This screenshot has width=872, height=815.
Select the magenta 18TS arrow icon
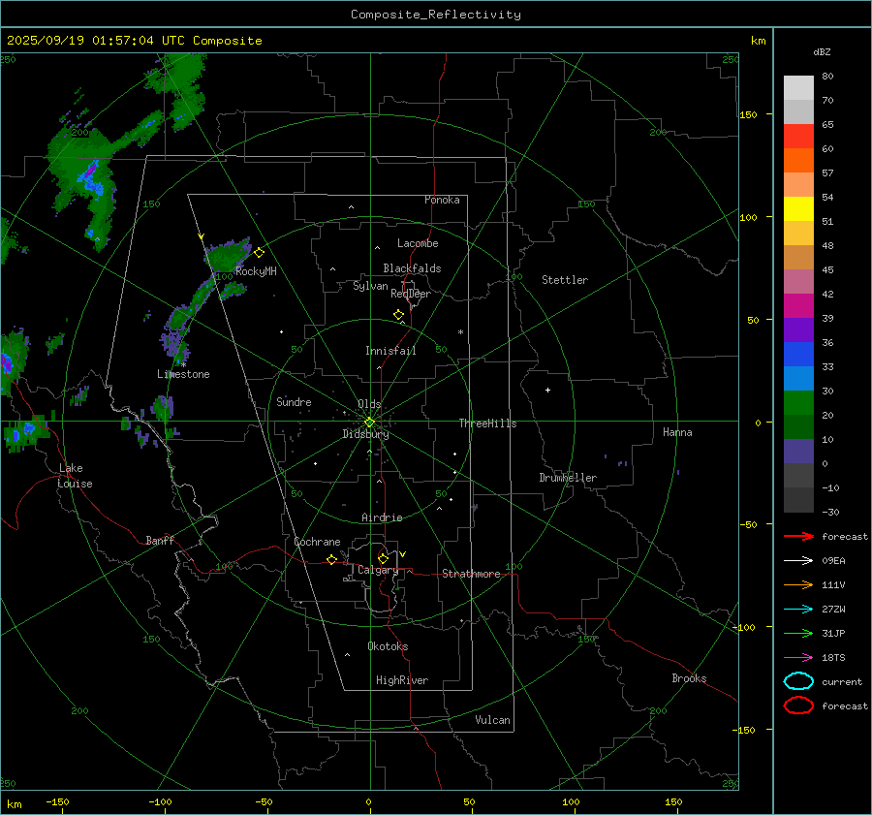(798, 657)
